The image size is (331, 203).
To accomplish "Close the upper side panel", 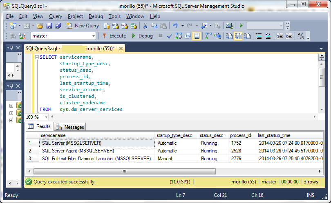I will (18, 48).
